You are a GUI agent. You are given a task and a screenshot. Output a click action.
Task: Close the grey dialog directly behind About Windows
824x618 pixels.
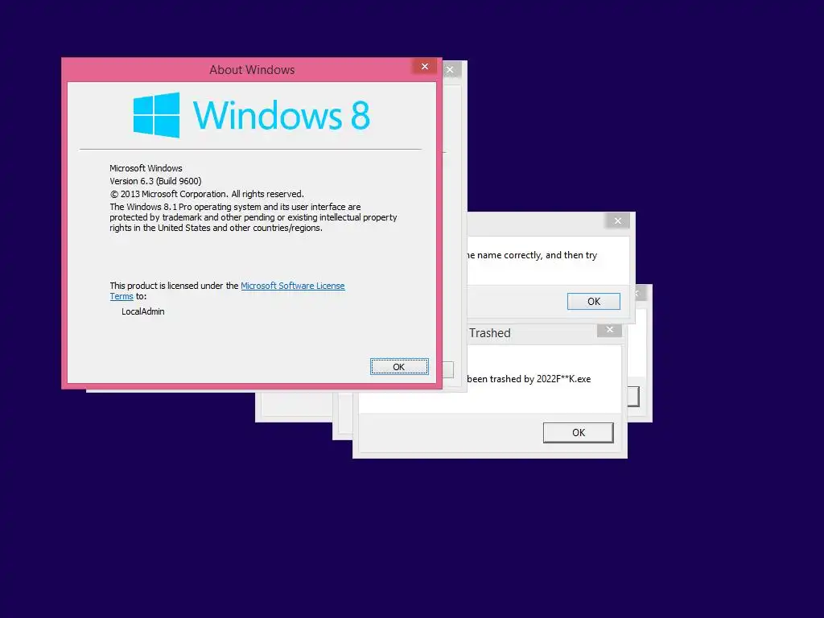coord(451,69)
